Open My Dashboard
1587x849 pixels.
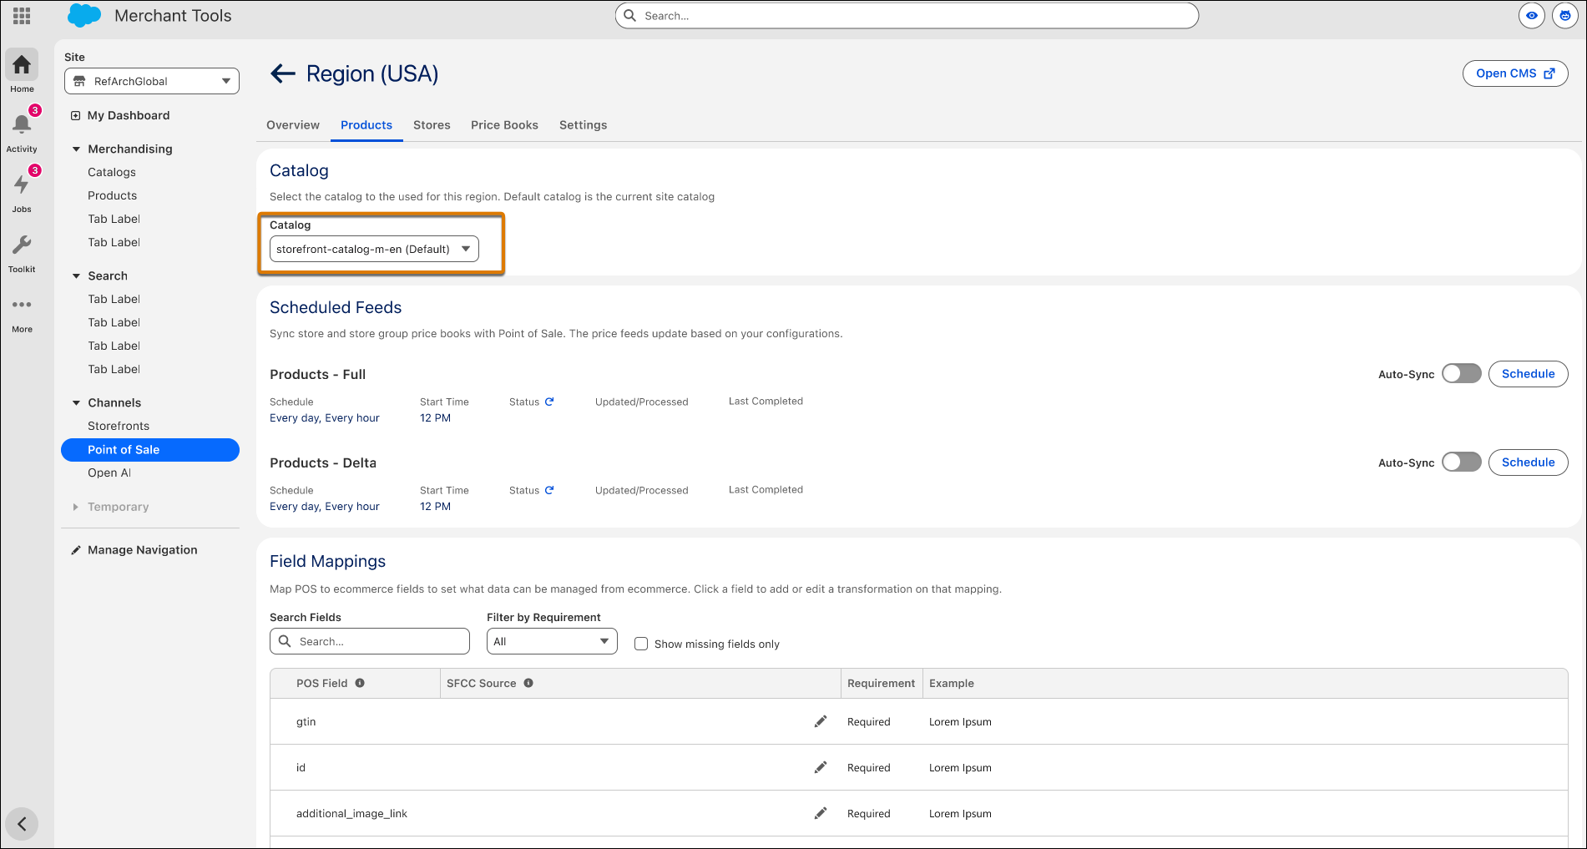(129, 116)
